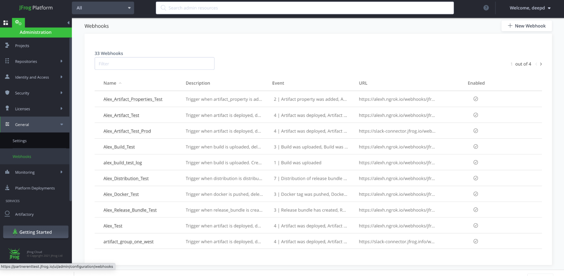
Task: Click the webhooks Filter field
Action: pos(154,64)
